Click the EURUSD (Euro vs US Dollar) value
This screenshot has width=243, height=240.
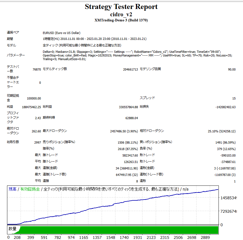[x=62, y=33]
